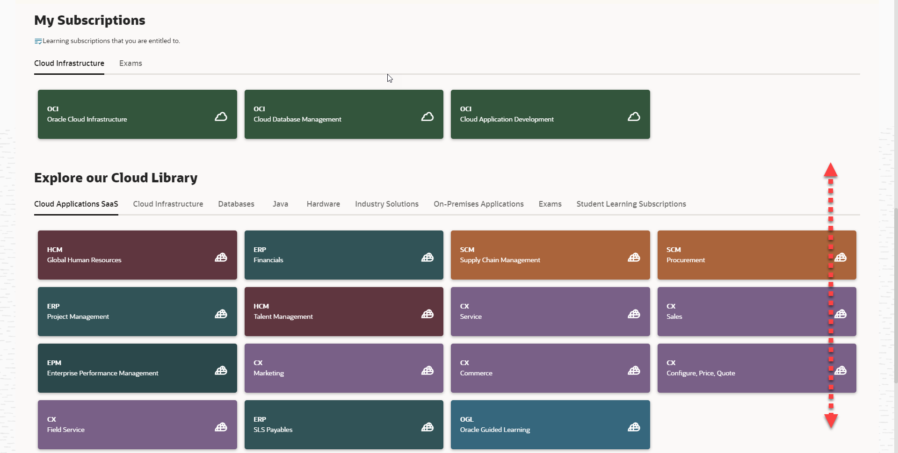Open Cloud Infrastructure tab in Cloud Library
The image size is (898, 453).
pyautogui.click(x=168, y=204)
